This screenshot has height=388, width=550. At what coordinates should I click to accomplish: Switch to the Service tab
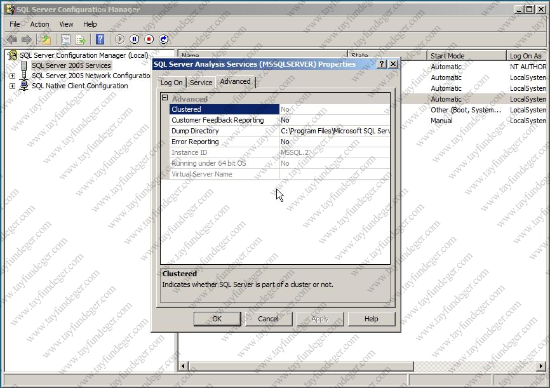coord(201,83)
